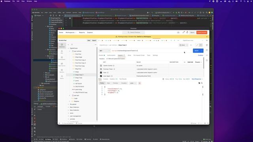Click the Search Postman field
The width and height of the screenshot is (253, 142).
(134, 32)
